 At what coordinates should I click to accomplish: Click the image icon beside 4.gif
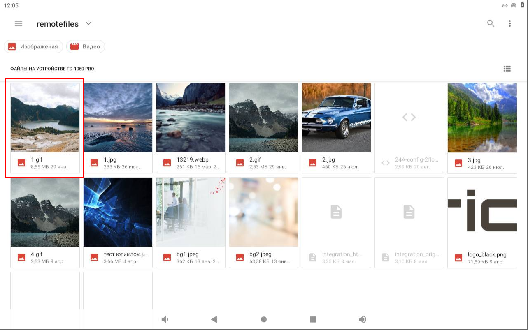tap(21, 257)
